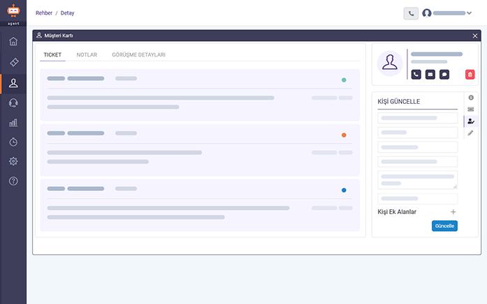Delete contact with red trash icon
The image size is (487, 304).
(x=470, y=75)
